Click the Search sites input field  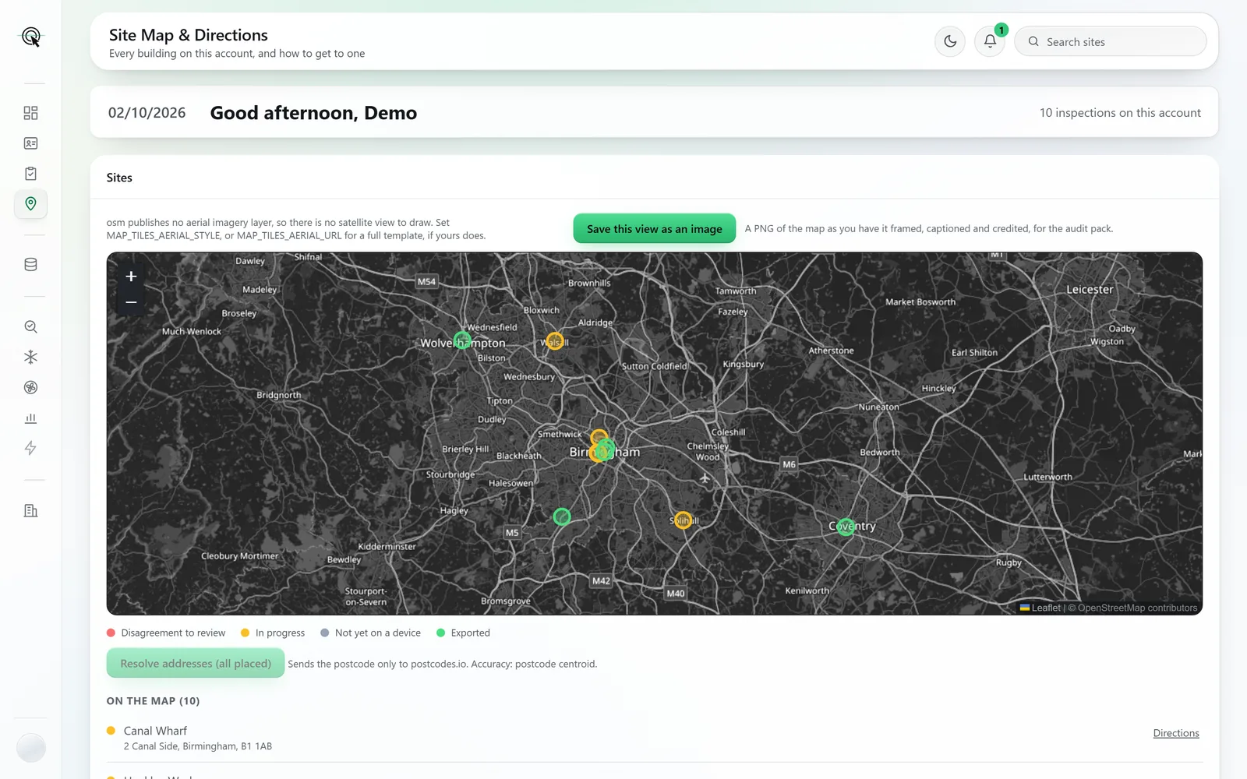click(1111, 41)
